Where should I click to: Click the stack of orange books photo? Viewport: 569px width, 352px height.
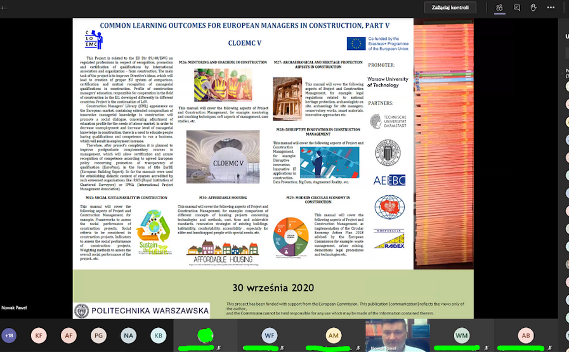click(443, 145)
